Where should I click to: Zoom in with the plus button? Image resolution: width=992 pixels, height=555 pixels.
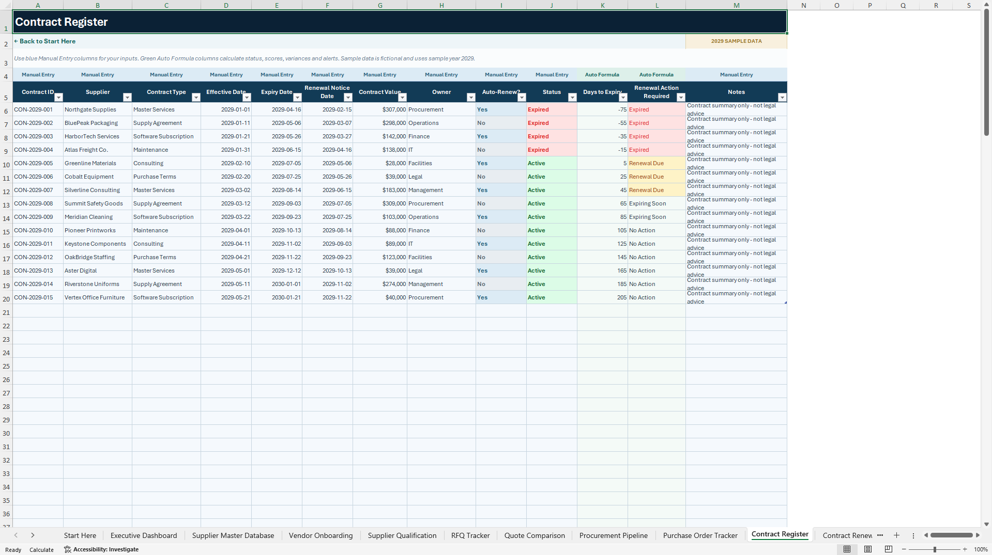(x=965, y=549)
